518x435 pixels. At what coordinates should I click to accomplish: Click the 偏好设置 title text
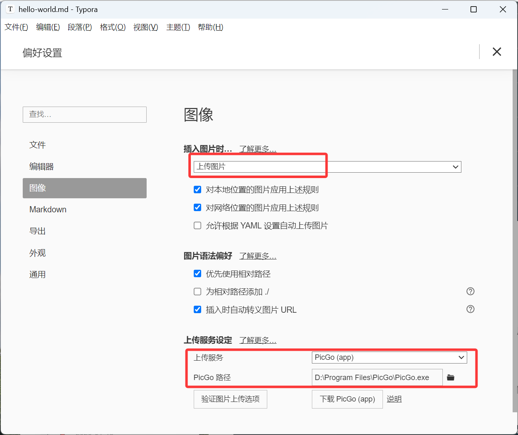(x=42, y=53)
